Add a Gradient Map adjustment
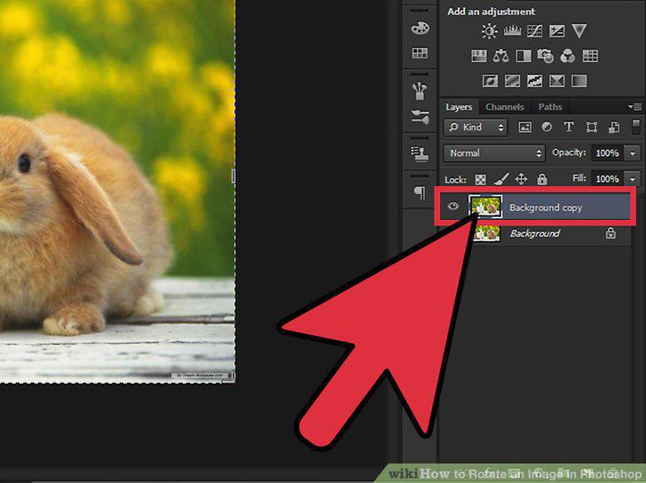Screen dimensions: 646x483 (x=579, y=81)
